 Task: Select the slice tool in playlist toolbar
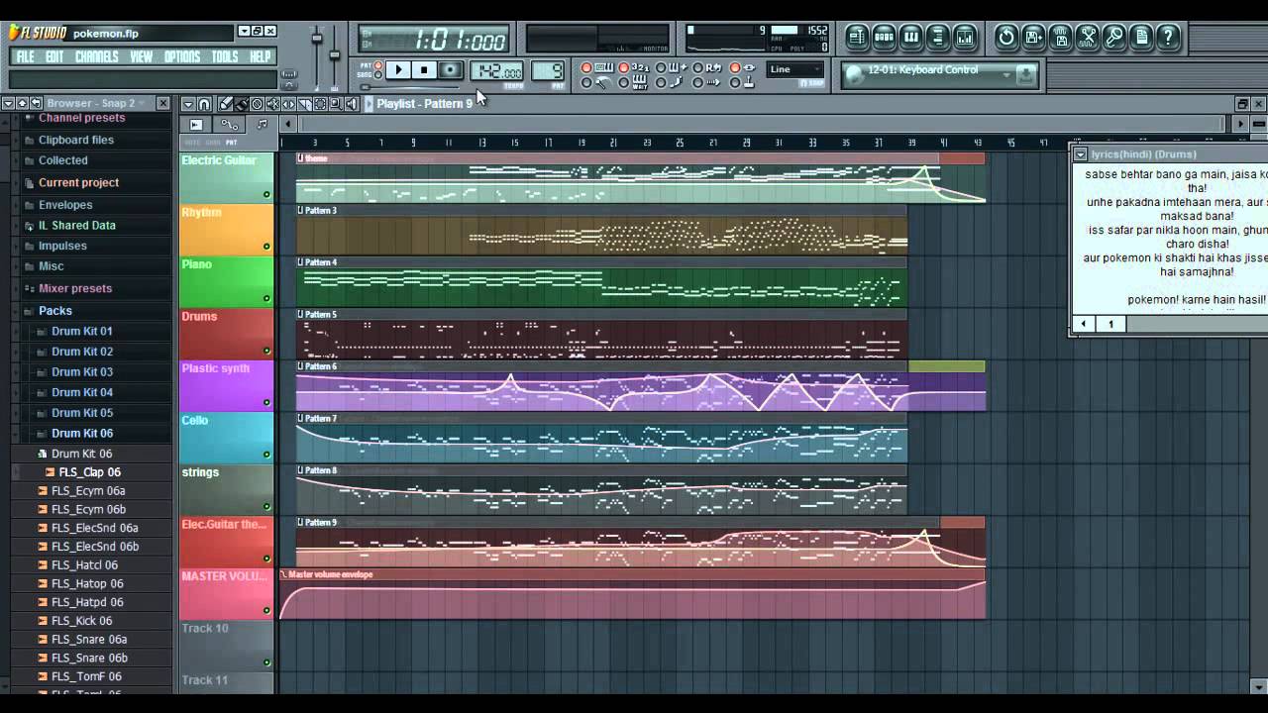[x=304, y=104]
